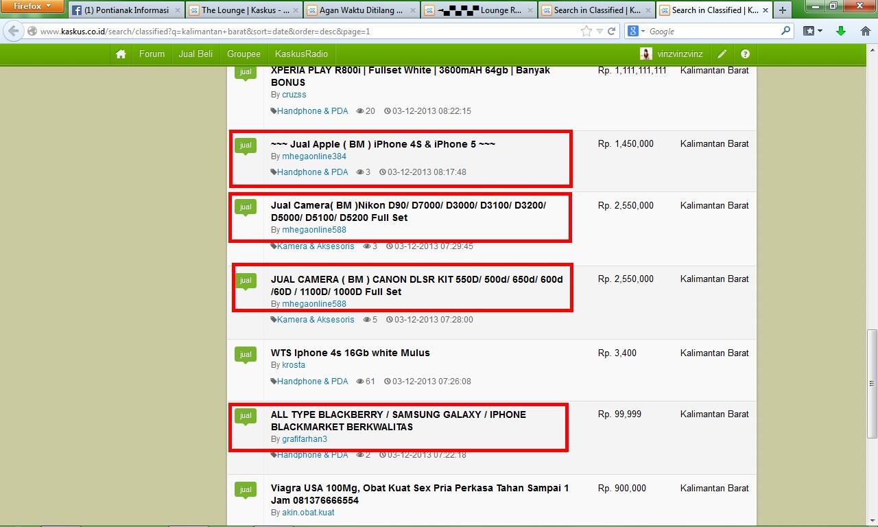
Task: Open Groupee in Kaskus navbar
Action: [244, 54]
